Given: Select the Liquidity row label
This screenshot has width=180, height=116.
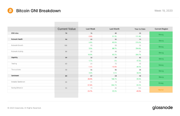Looking at the screenshot, I should pos(14,57).
